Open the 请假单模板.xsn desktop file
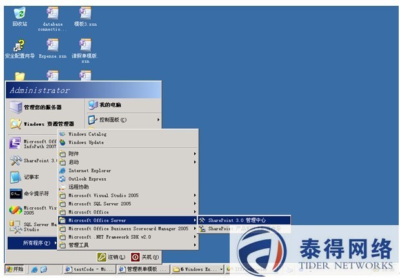Image resolution: width=400 pixels, height=278 pixels. click(x=85, y=51)
